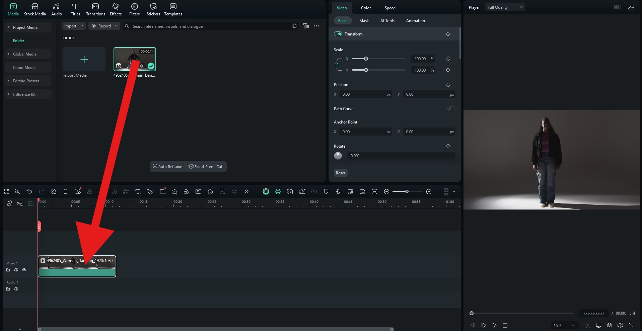Click the image scopes icon above the player
The image size is (642, 331).
[x=631, y=7]
